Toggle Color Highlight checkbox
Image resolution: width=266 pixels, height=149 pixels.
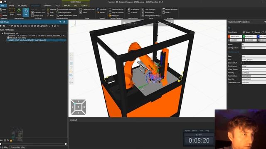(x=143, y=10)
